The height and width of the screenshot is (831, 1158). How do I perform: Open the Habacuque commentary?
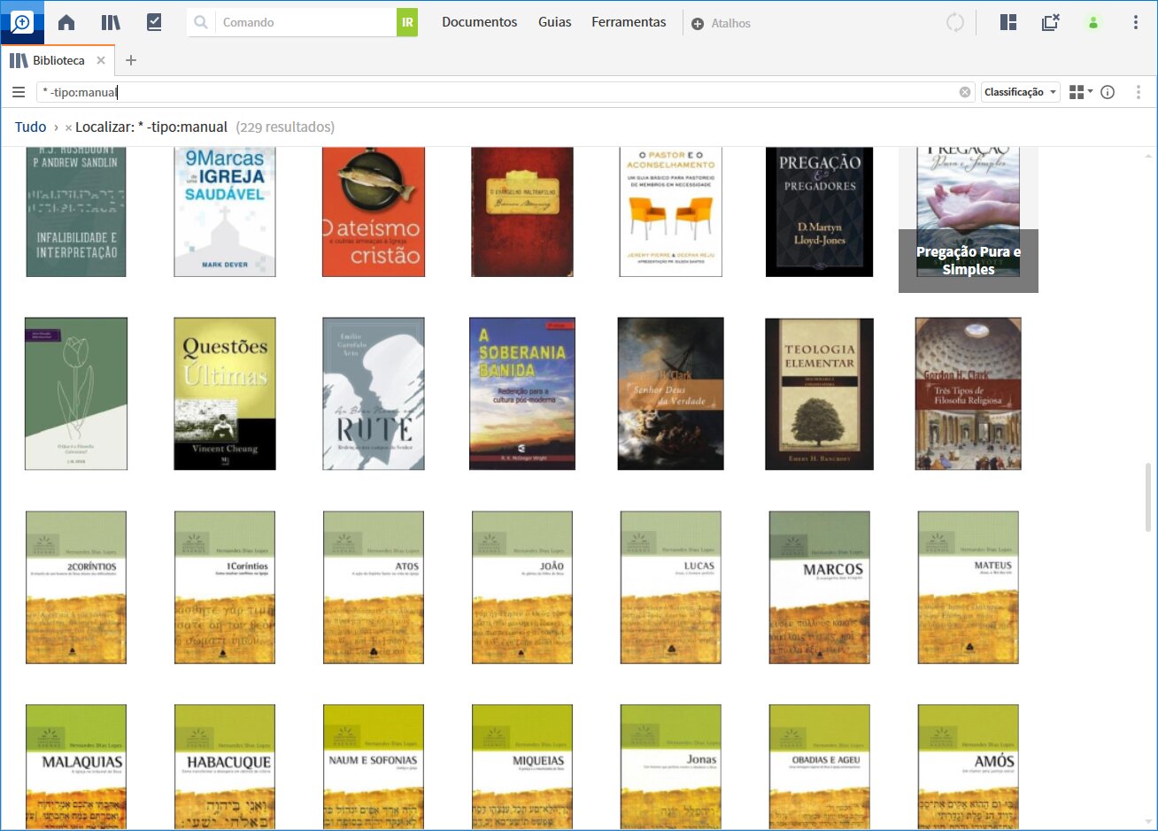point(225,766)
